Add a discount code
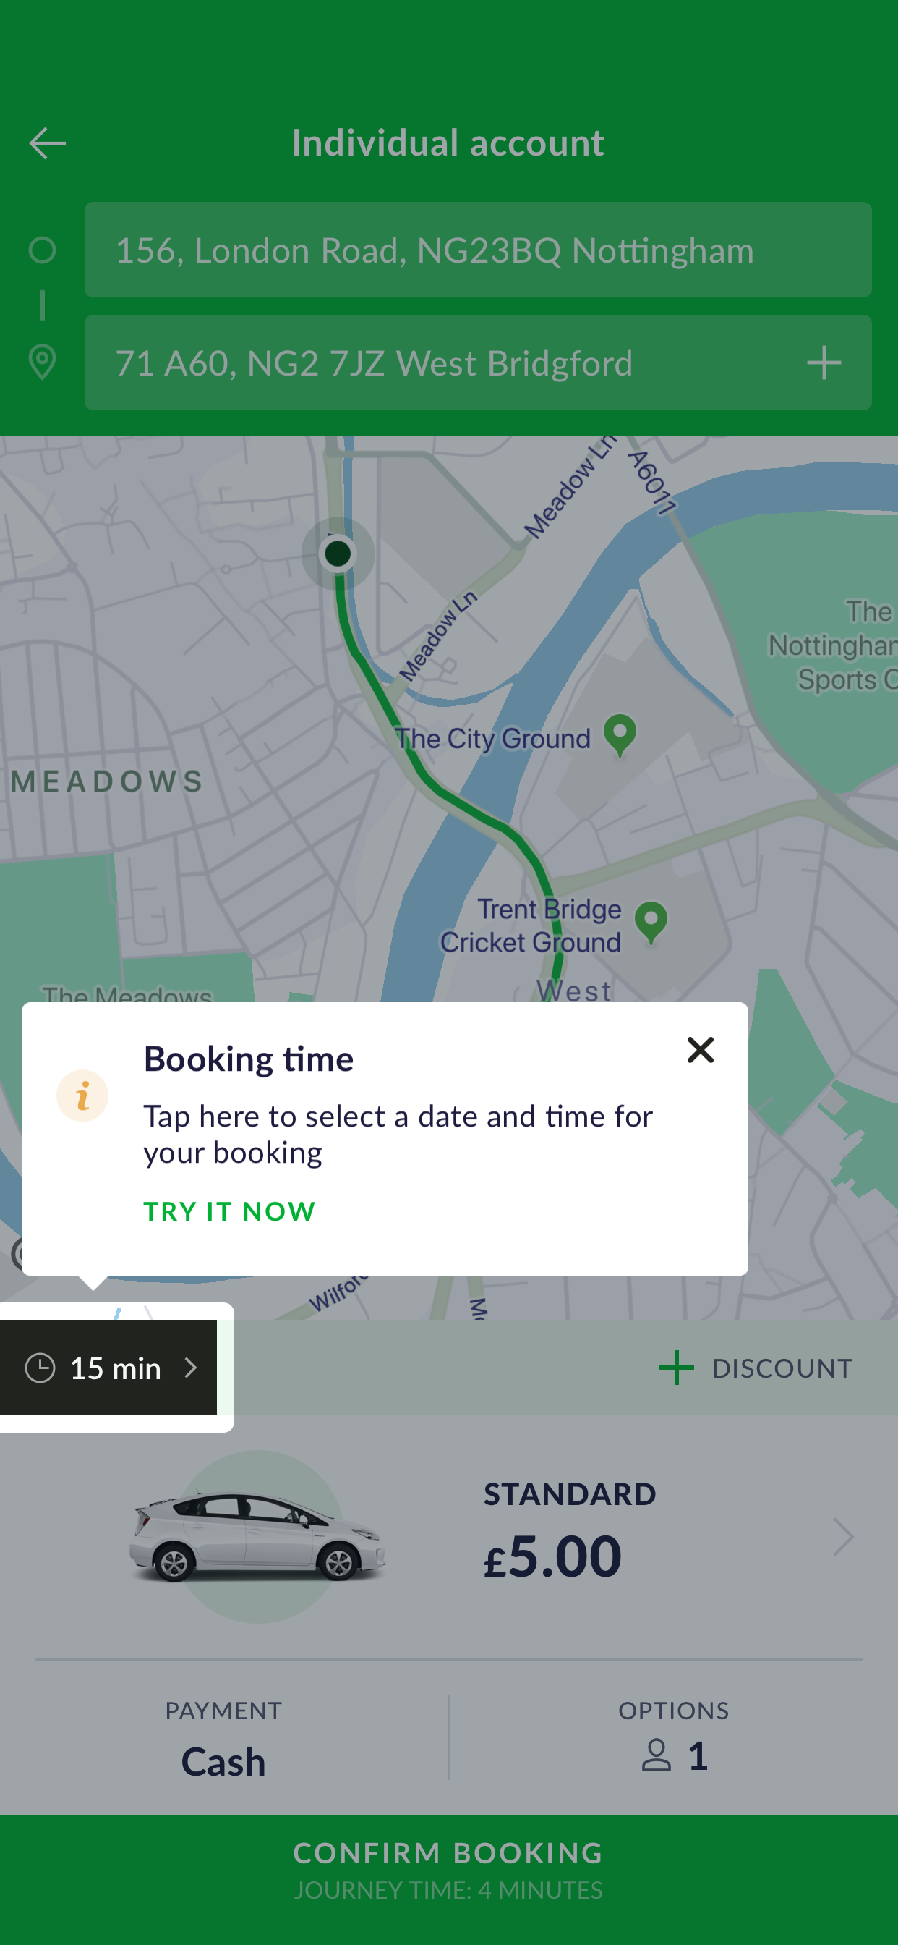898x1945 pixels. pyautogui.click(x=756, y=1368)
